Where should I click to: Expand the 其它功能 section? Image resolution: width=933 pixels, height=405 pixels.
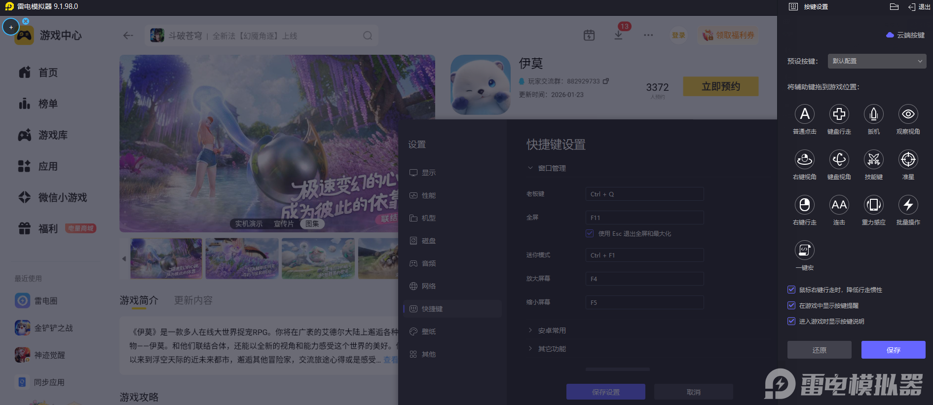(x=547, y=349)
